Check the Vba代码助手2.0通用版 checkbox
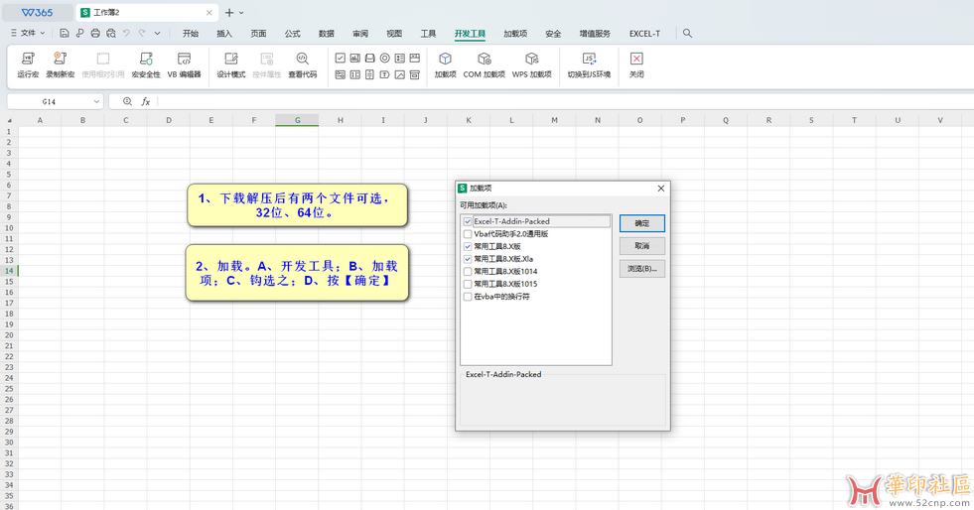 468,234
